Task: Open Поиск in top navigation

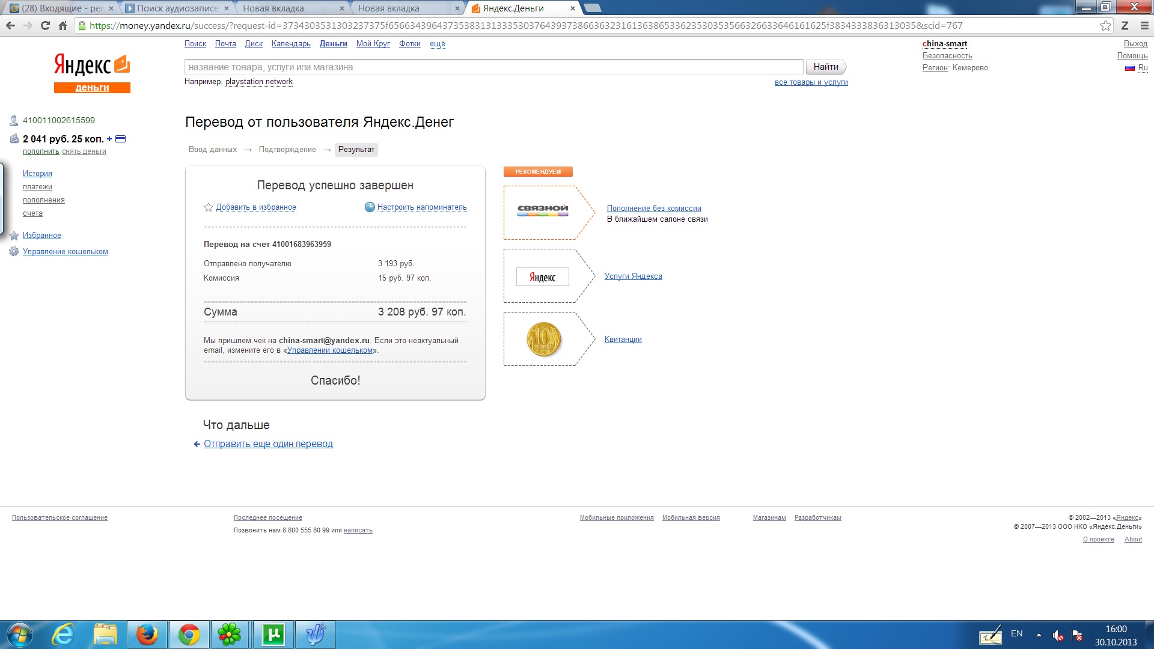Action: click(x=195, y=44)
